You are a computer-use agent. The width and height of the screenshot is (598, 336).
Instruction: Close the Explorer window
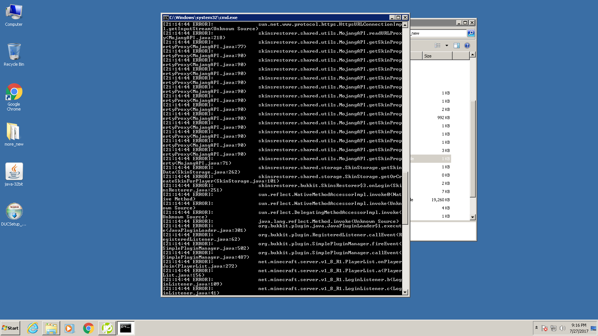pyautogui.click(x=472, y=23)
